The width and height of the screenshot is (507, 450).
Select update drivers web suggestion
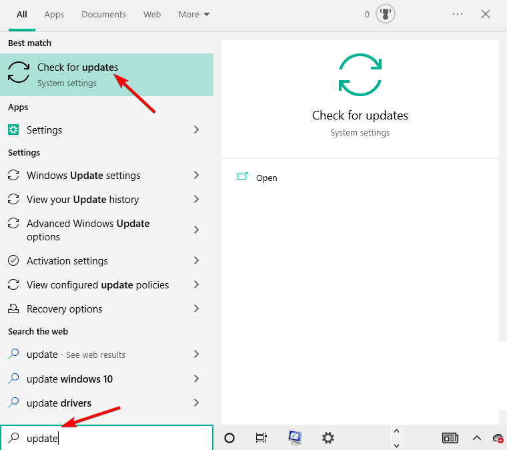107,403
